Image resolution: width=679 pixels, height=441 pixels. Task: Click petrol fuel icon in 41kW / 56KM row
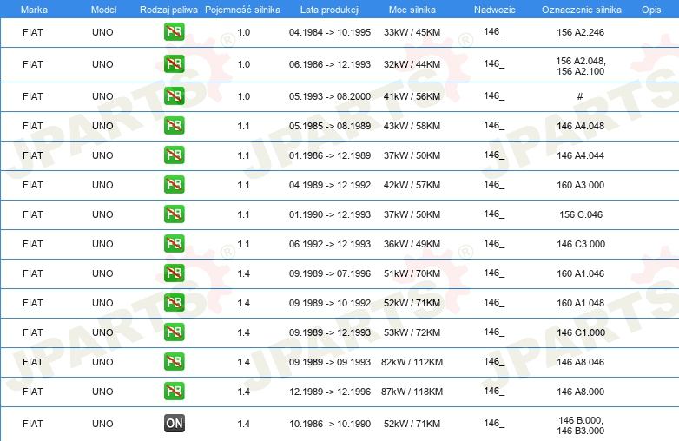click(174, 96)
